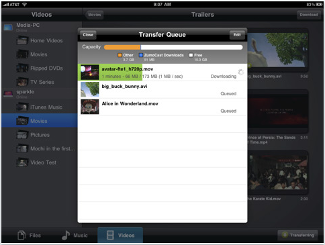The width and height of the screenshot is (325, 245).
Task: Click the Wi-Fi icon in status bar
Action: pyautogui.click(x=24, y=5)
